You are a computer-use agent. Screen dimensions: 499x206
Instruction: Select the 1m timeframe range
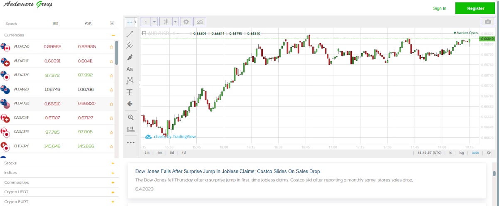(159, 153)
